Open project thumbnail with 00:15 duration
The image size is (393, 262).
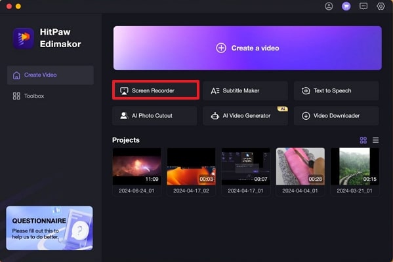point(355,166)
